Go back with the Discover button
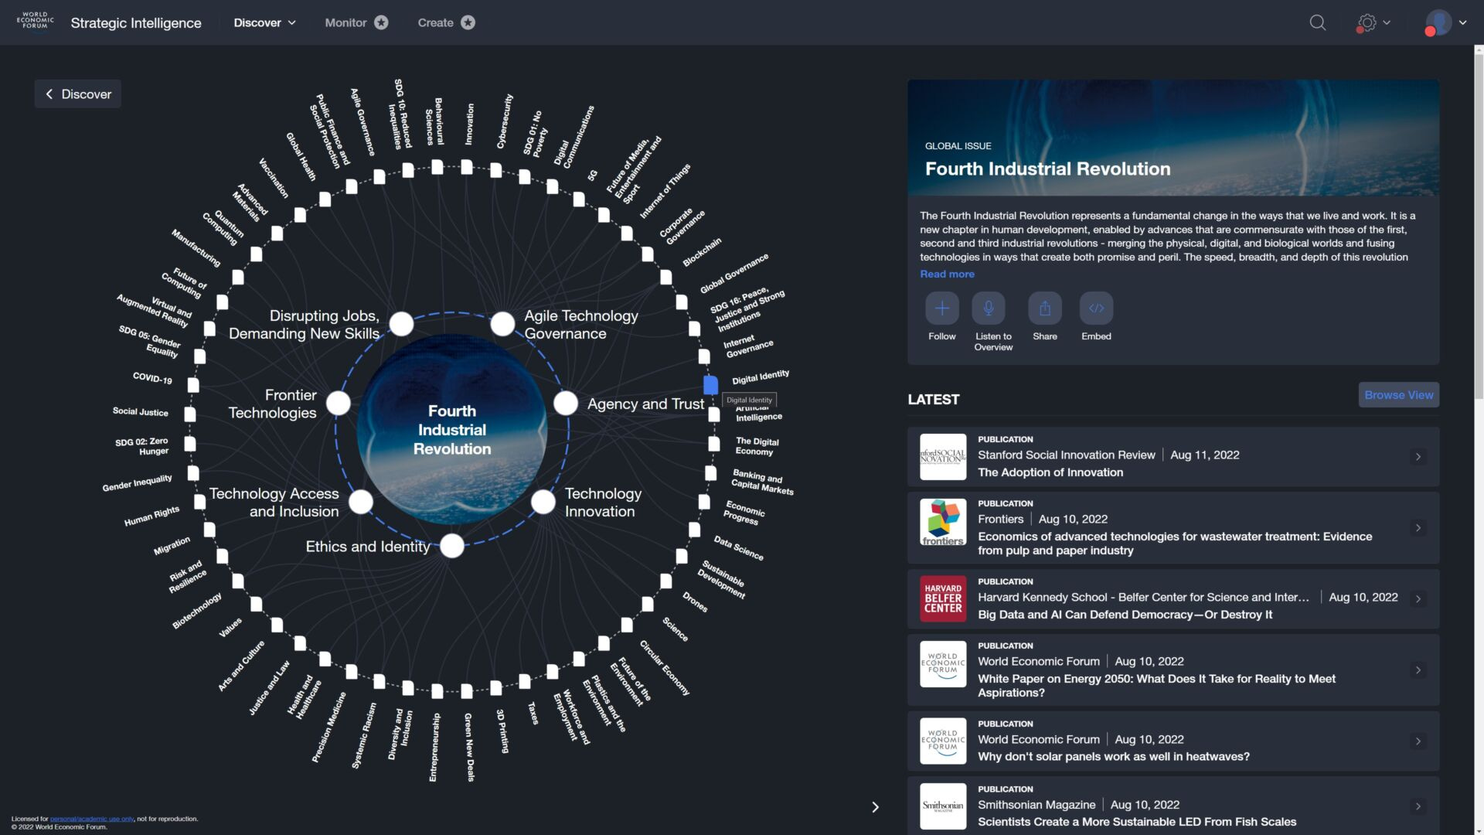Viewport: 1484px width, 835px height. point(78,94)
